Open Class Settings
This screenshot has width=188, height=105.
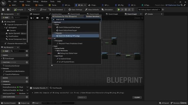click(x=75, y=10)
